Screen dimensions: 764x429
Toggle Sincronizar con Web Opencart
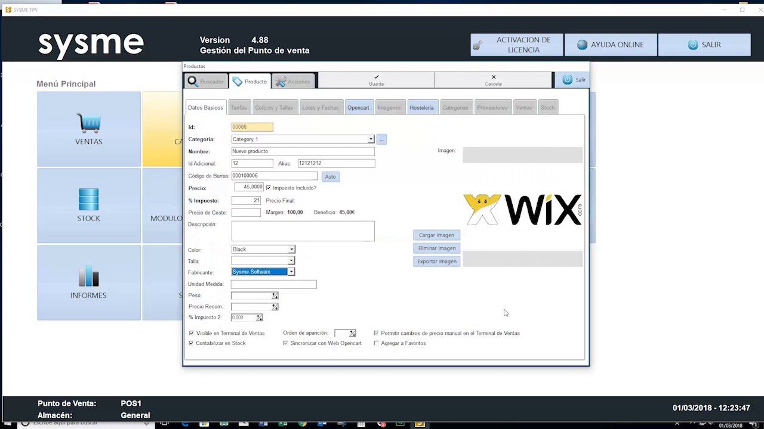pyautogui.click(x=285, y=343)
